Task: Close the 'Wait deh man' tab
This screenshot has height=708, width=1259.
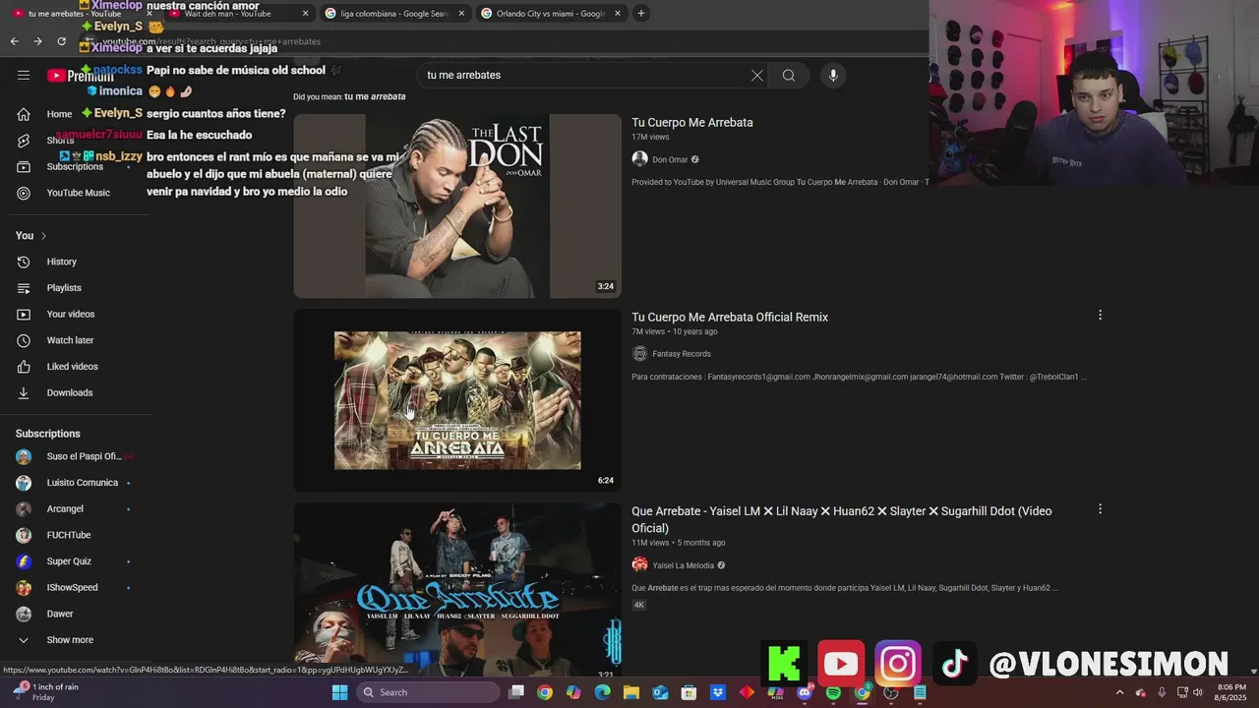Action: pos(305,14)
